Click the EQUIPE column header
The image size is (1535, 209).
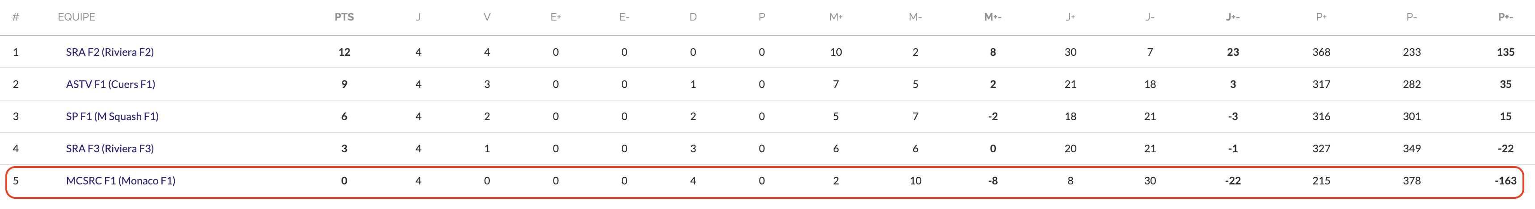(76, 17)
